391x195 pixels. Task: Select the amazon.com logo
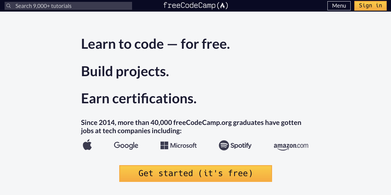click(x=291, y=146)
